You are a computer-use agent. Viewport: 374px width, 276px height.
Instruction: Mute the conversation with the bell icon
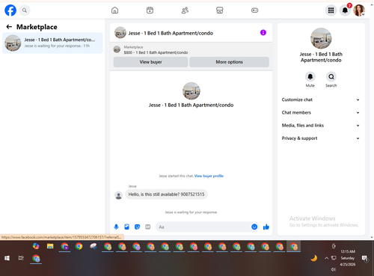(x=310, y=76)
